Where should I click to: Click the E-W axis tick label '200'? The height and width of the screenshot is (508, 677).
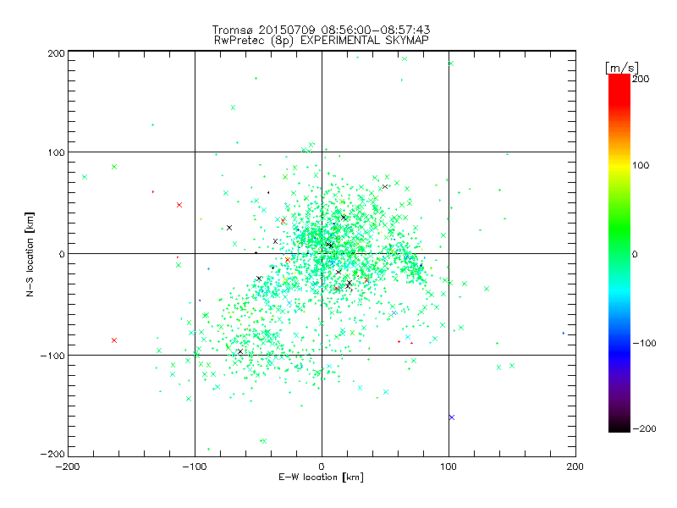click(575, 467)
